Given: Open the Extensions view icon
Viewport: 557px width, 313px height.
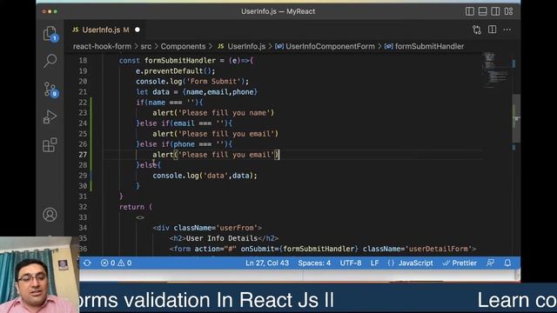Looking at the screenshot, I should (50, 145).
